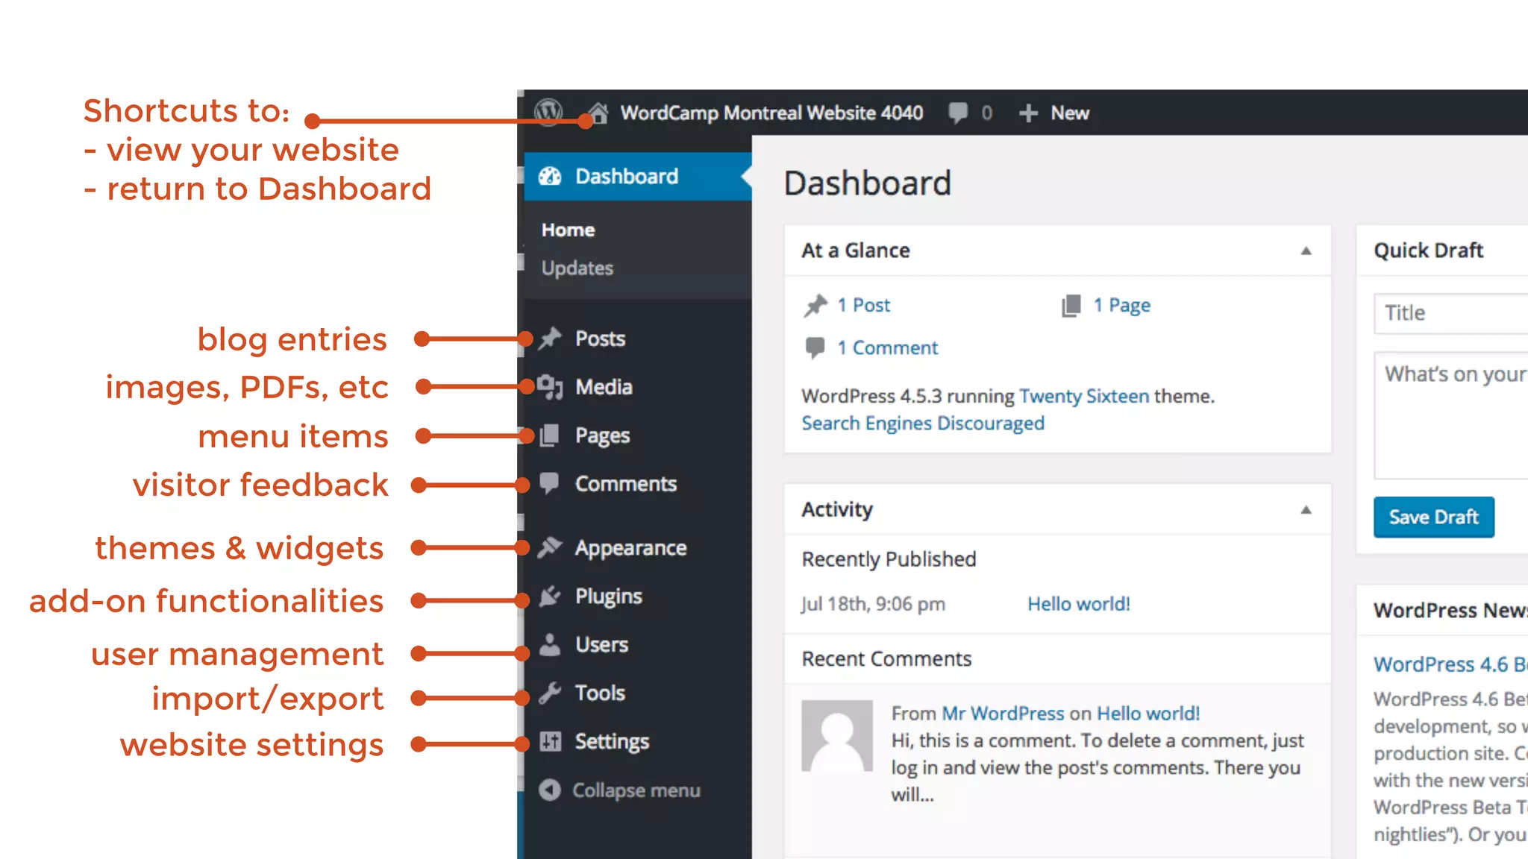Open the comments bubble icon in admin bar

(958, 113)
